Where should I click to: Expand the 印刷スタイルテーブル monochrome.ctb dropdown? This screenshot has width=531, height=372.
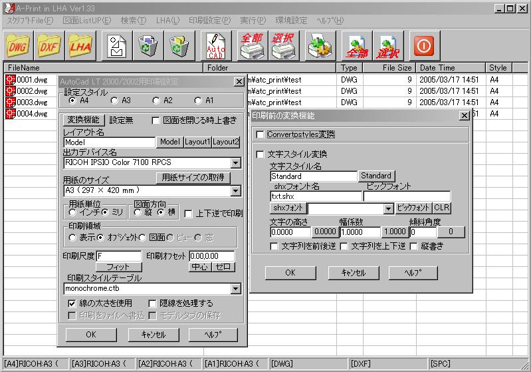click(x=236, y=289)
